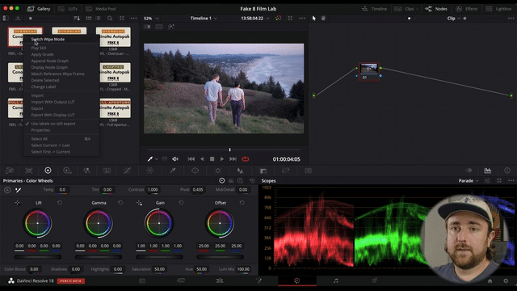Toggle the Nodes panel button

pos(436,9)
